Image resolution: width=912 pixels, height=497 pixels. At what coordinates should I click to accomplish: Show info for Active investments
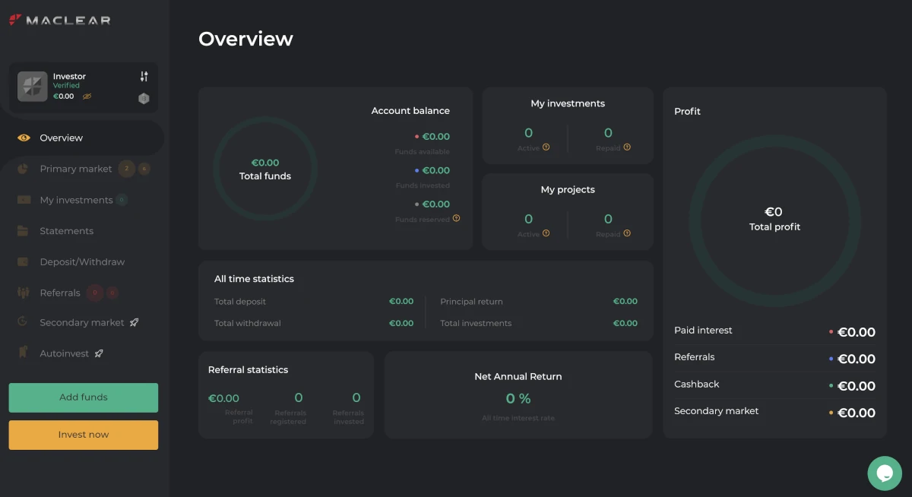546,147
